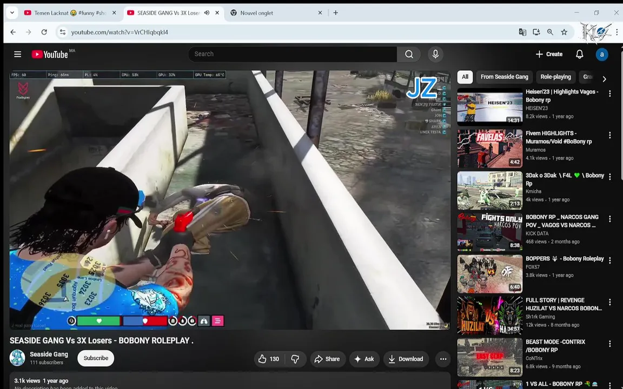Show more filter chips with right arrow
This screenshot has height=389, width=623.
point(604,78)
